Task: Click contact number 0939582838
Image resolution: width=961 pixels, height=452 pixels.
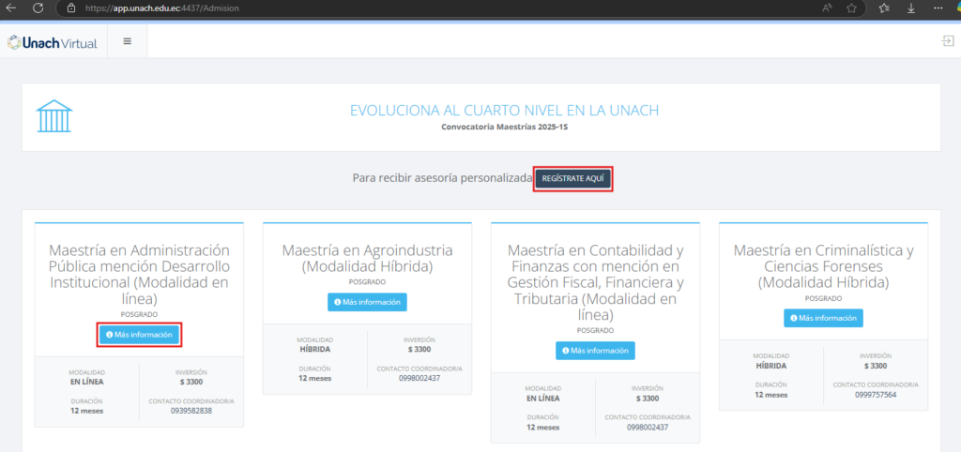Action: [x=191, y=411]
